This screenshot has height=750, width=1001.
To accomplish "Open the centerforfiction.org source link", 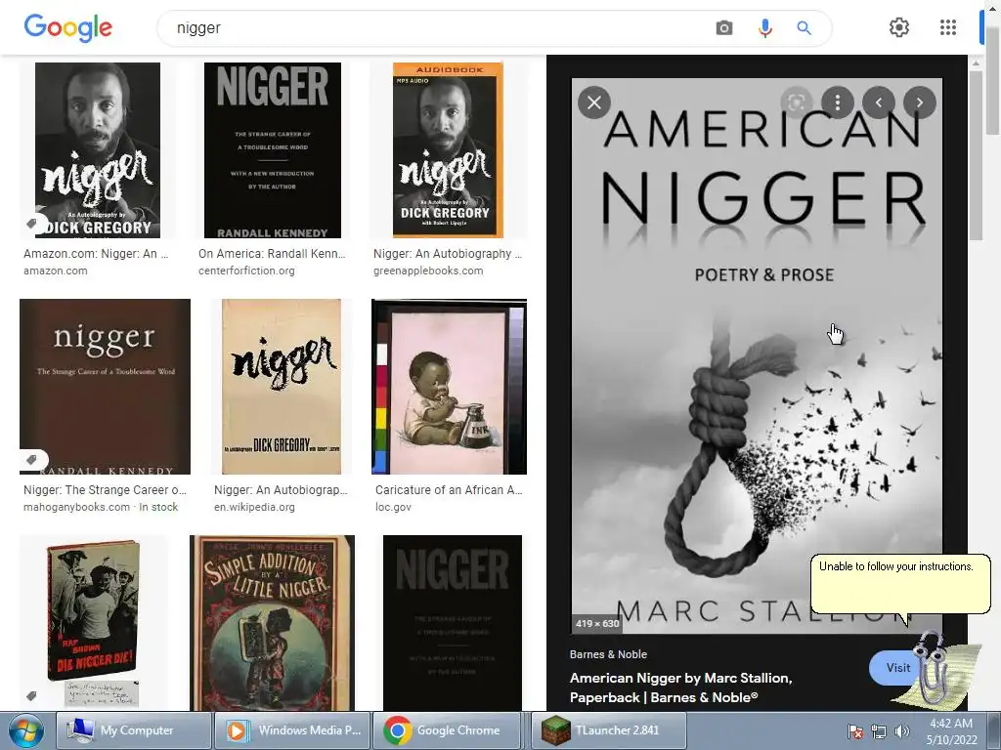I will point(246,271).
